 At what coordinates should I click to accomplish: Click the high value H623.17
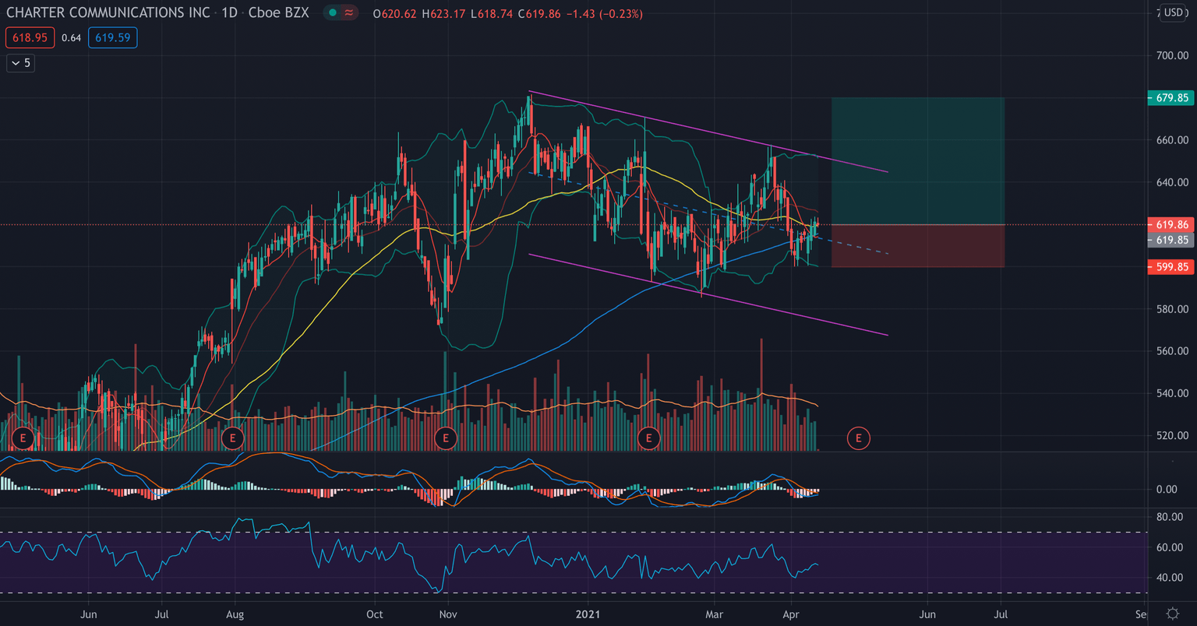coord(443,14)
